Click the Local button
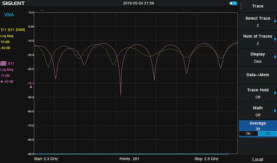The image size is (277, 163). click(258, 159)
